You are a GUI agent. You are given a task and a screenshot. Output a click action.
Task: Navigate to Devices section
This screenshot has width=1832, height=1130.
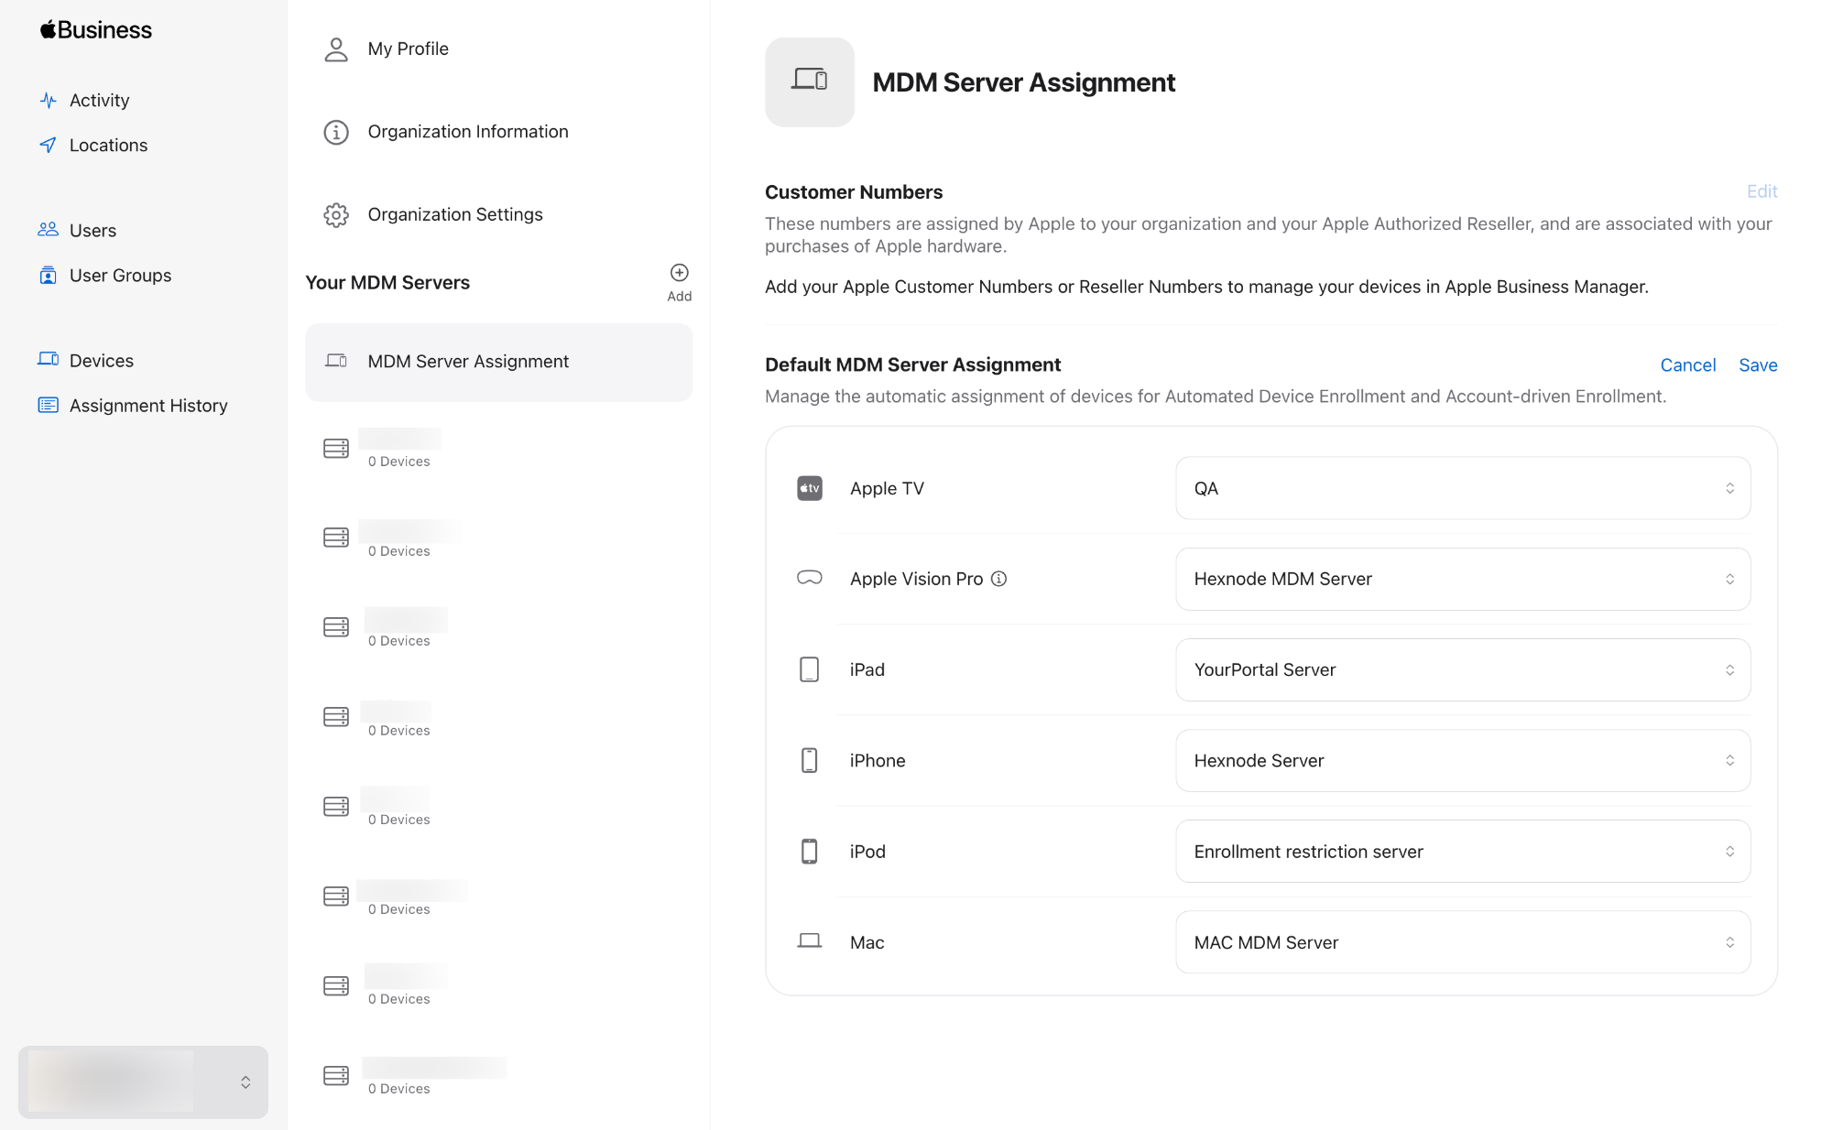[x=102, y=360]
